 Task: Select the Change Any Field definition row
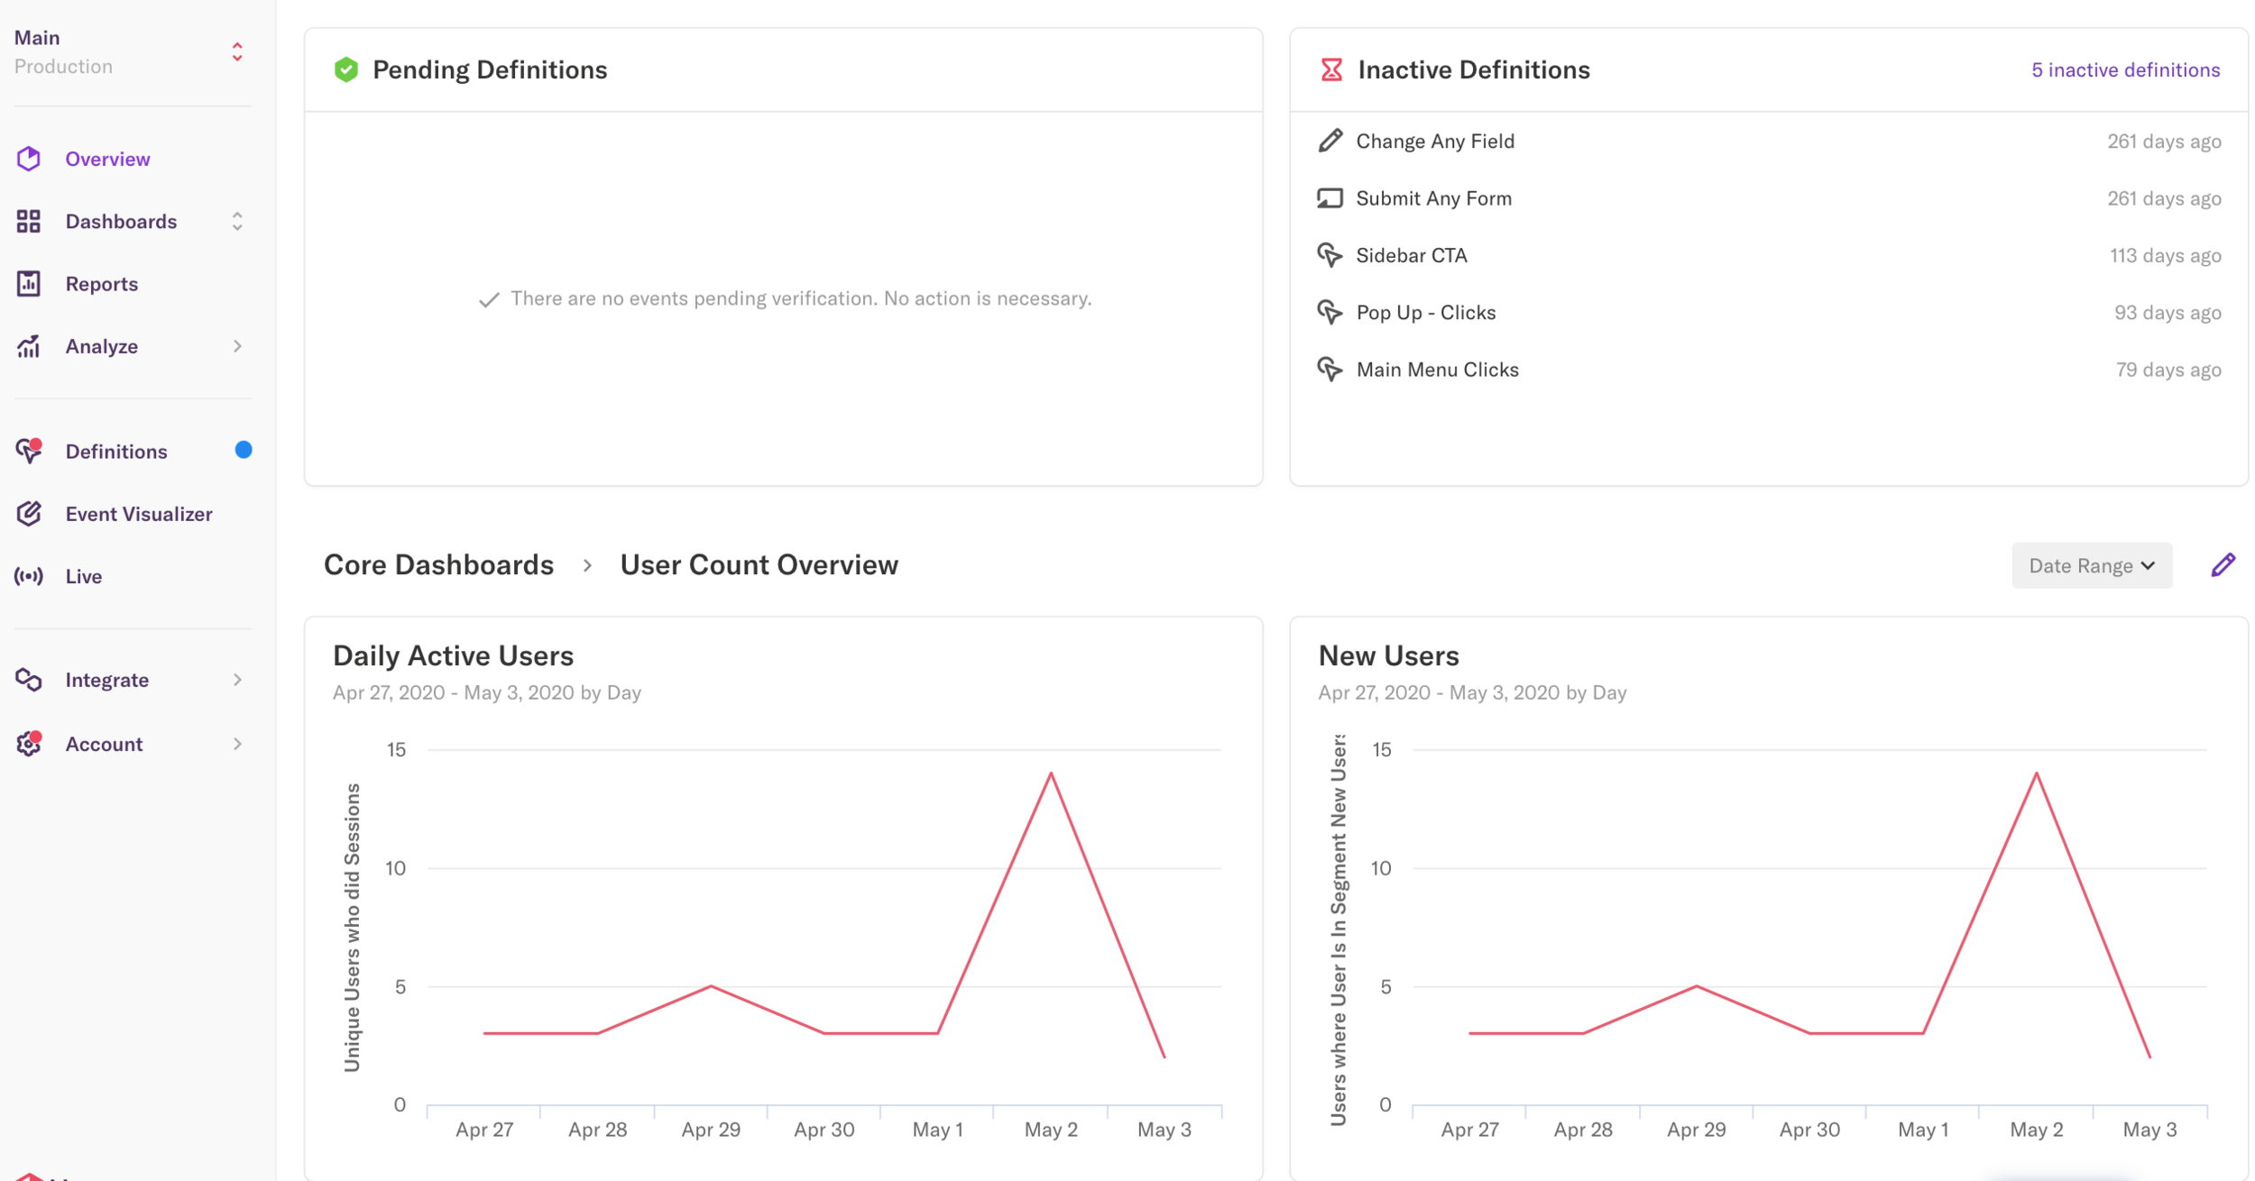(x=1434, y=141)
